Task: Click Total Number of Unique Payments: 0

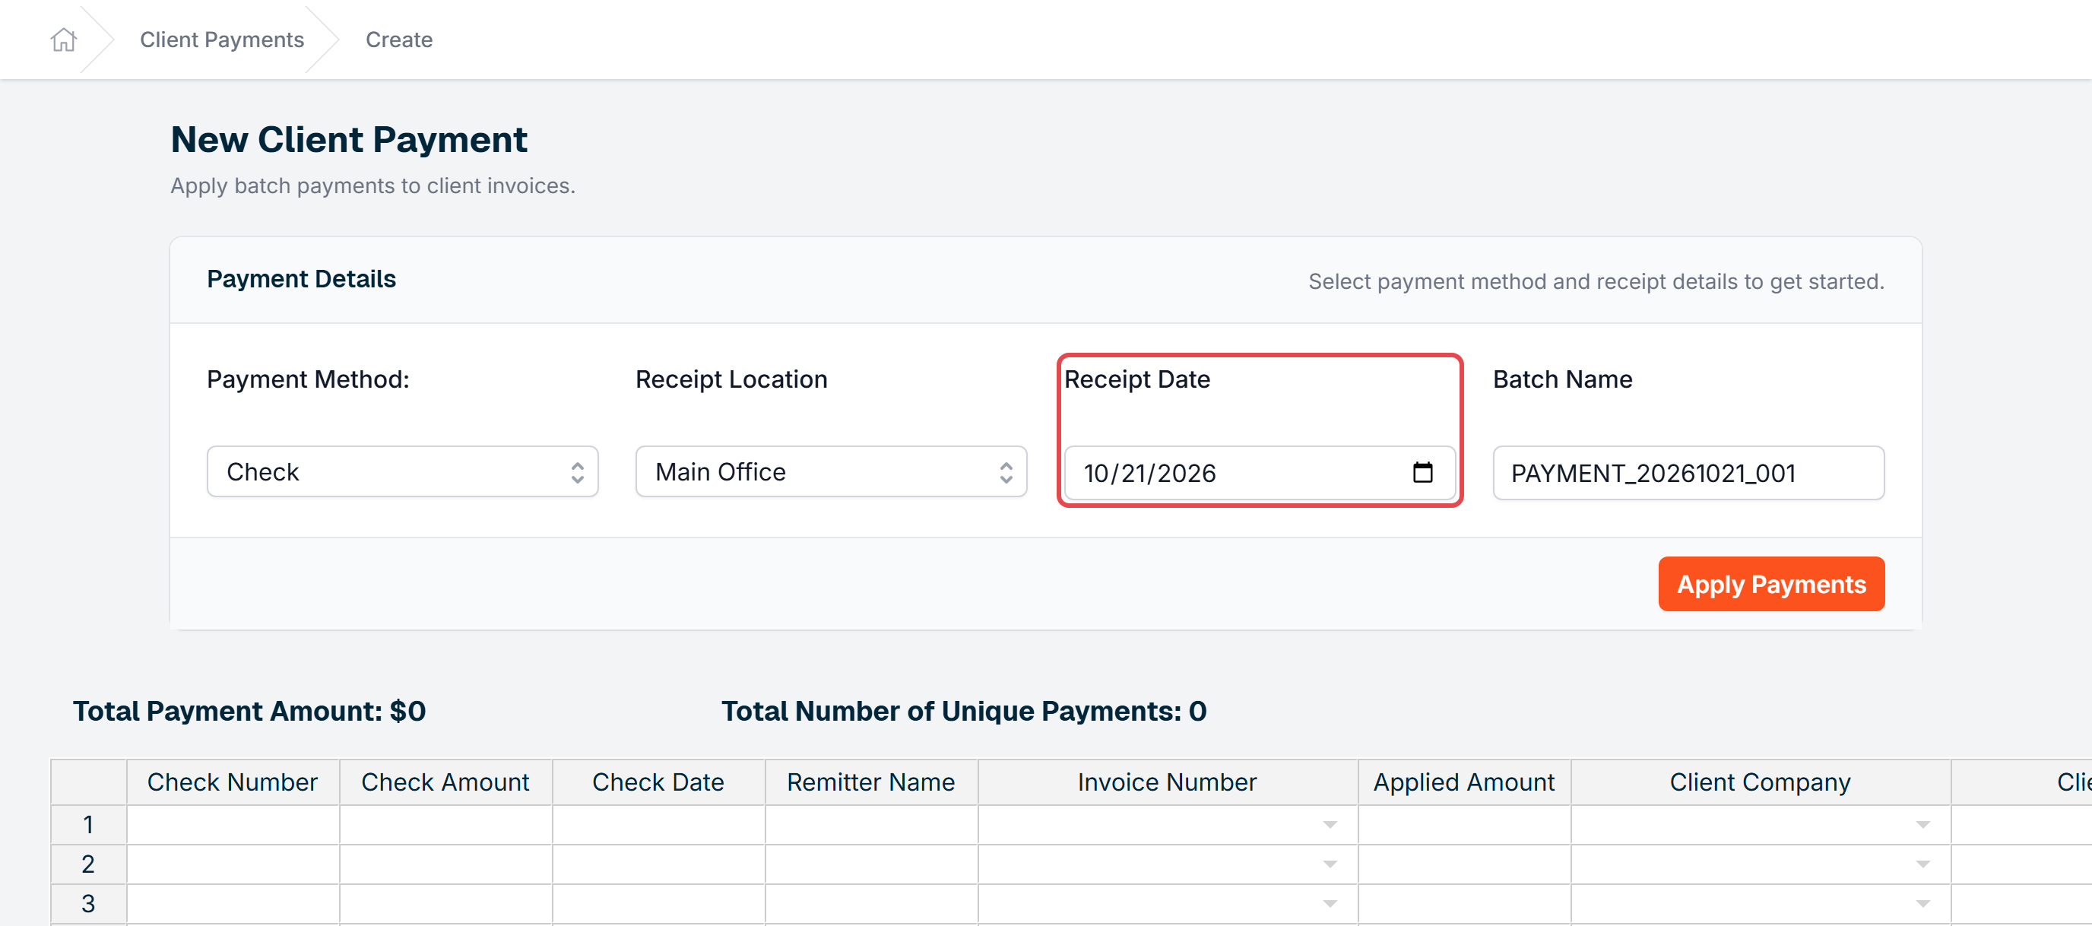Action: pyautogui.click(x=964, y=711)
